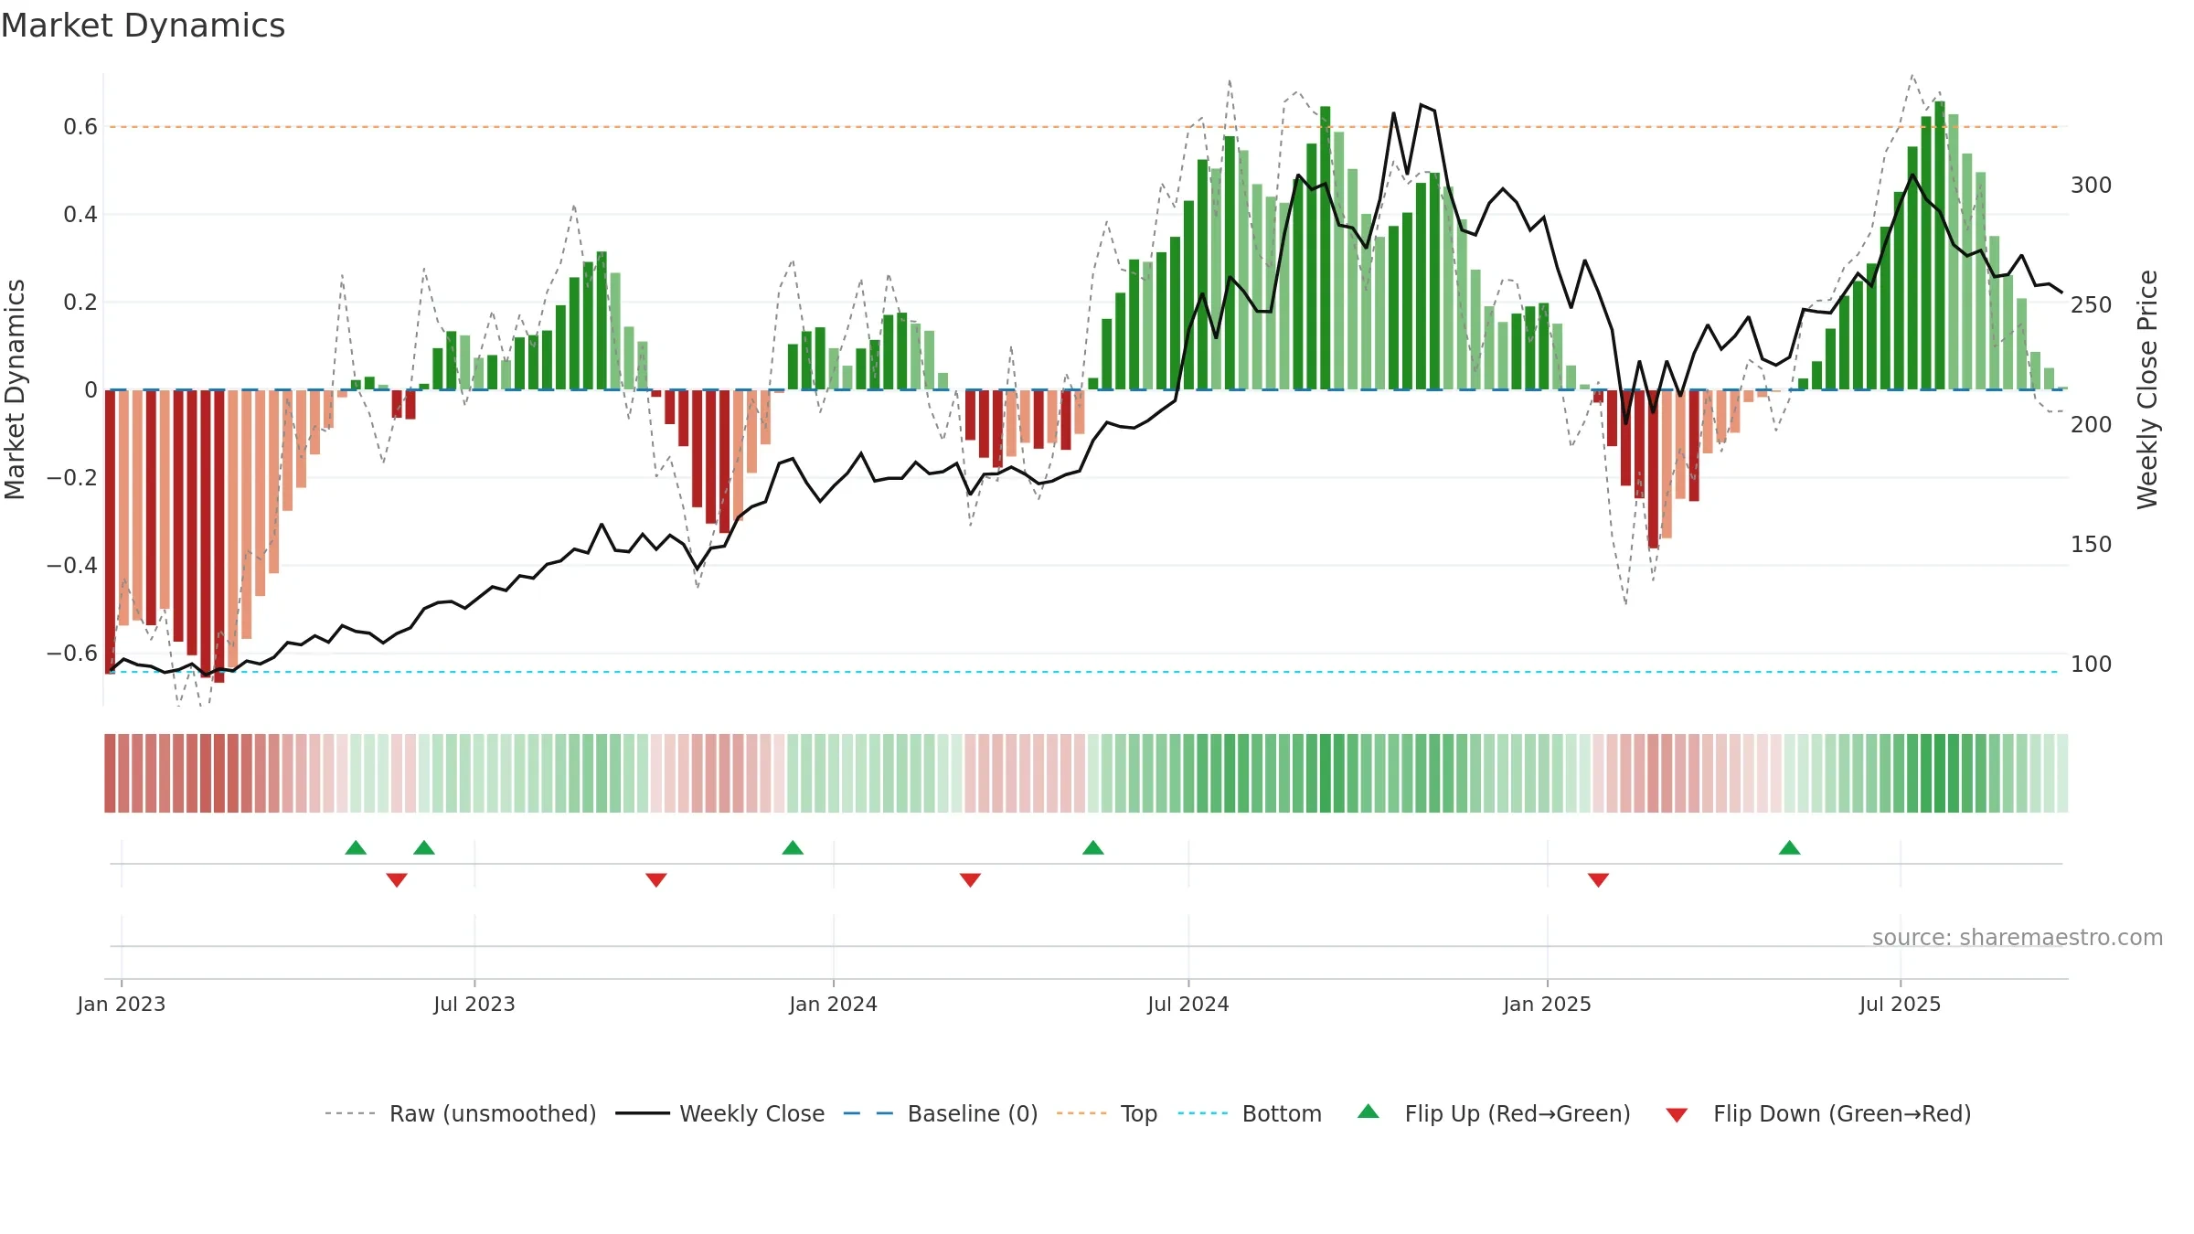Viewport: 2194px width, 1234px height.
Task: Select the Flip Down marker before Jul 2023
Action: pos(397,879)
